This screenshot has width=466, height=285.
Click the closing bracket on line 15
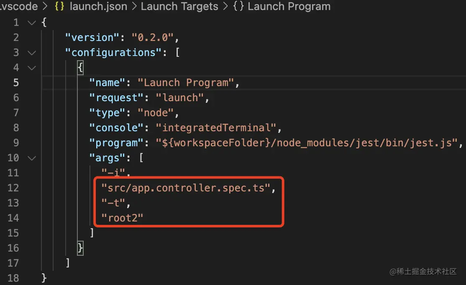(92, 233)
